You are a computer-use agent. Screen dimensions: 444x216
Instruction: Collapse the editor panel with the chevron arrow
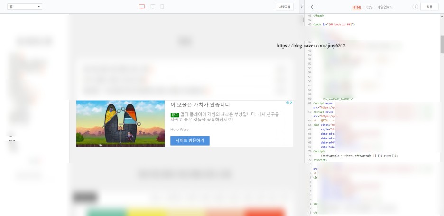point(302,7)
